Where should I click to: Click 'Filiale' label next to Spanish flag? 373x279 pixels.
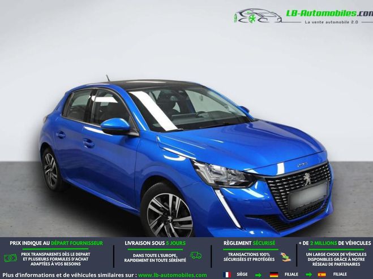click(340, 274)
